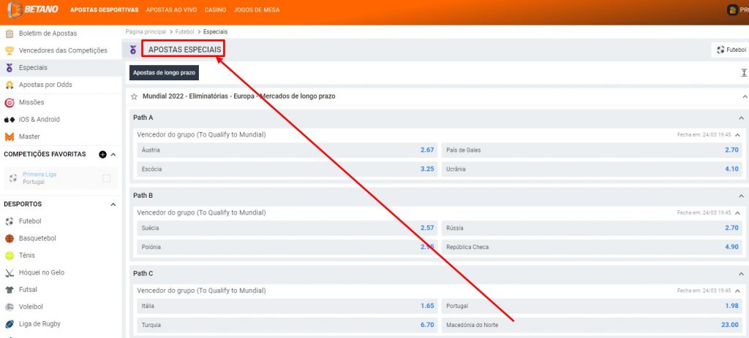Bet on República Checa at 4.90
Image resolution: width=749 pixels, height=338 pixels.
(x=592, y=247)
